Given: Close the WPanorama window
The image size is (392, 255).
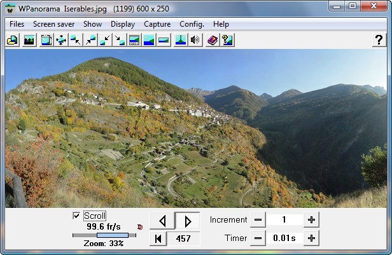Looking at the screenshot, I should point(374,6).
